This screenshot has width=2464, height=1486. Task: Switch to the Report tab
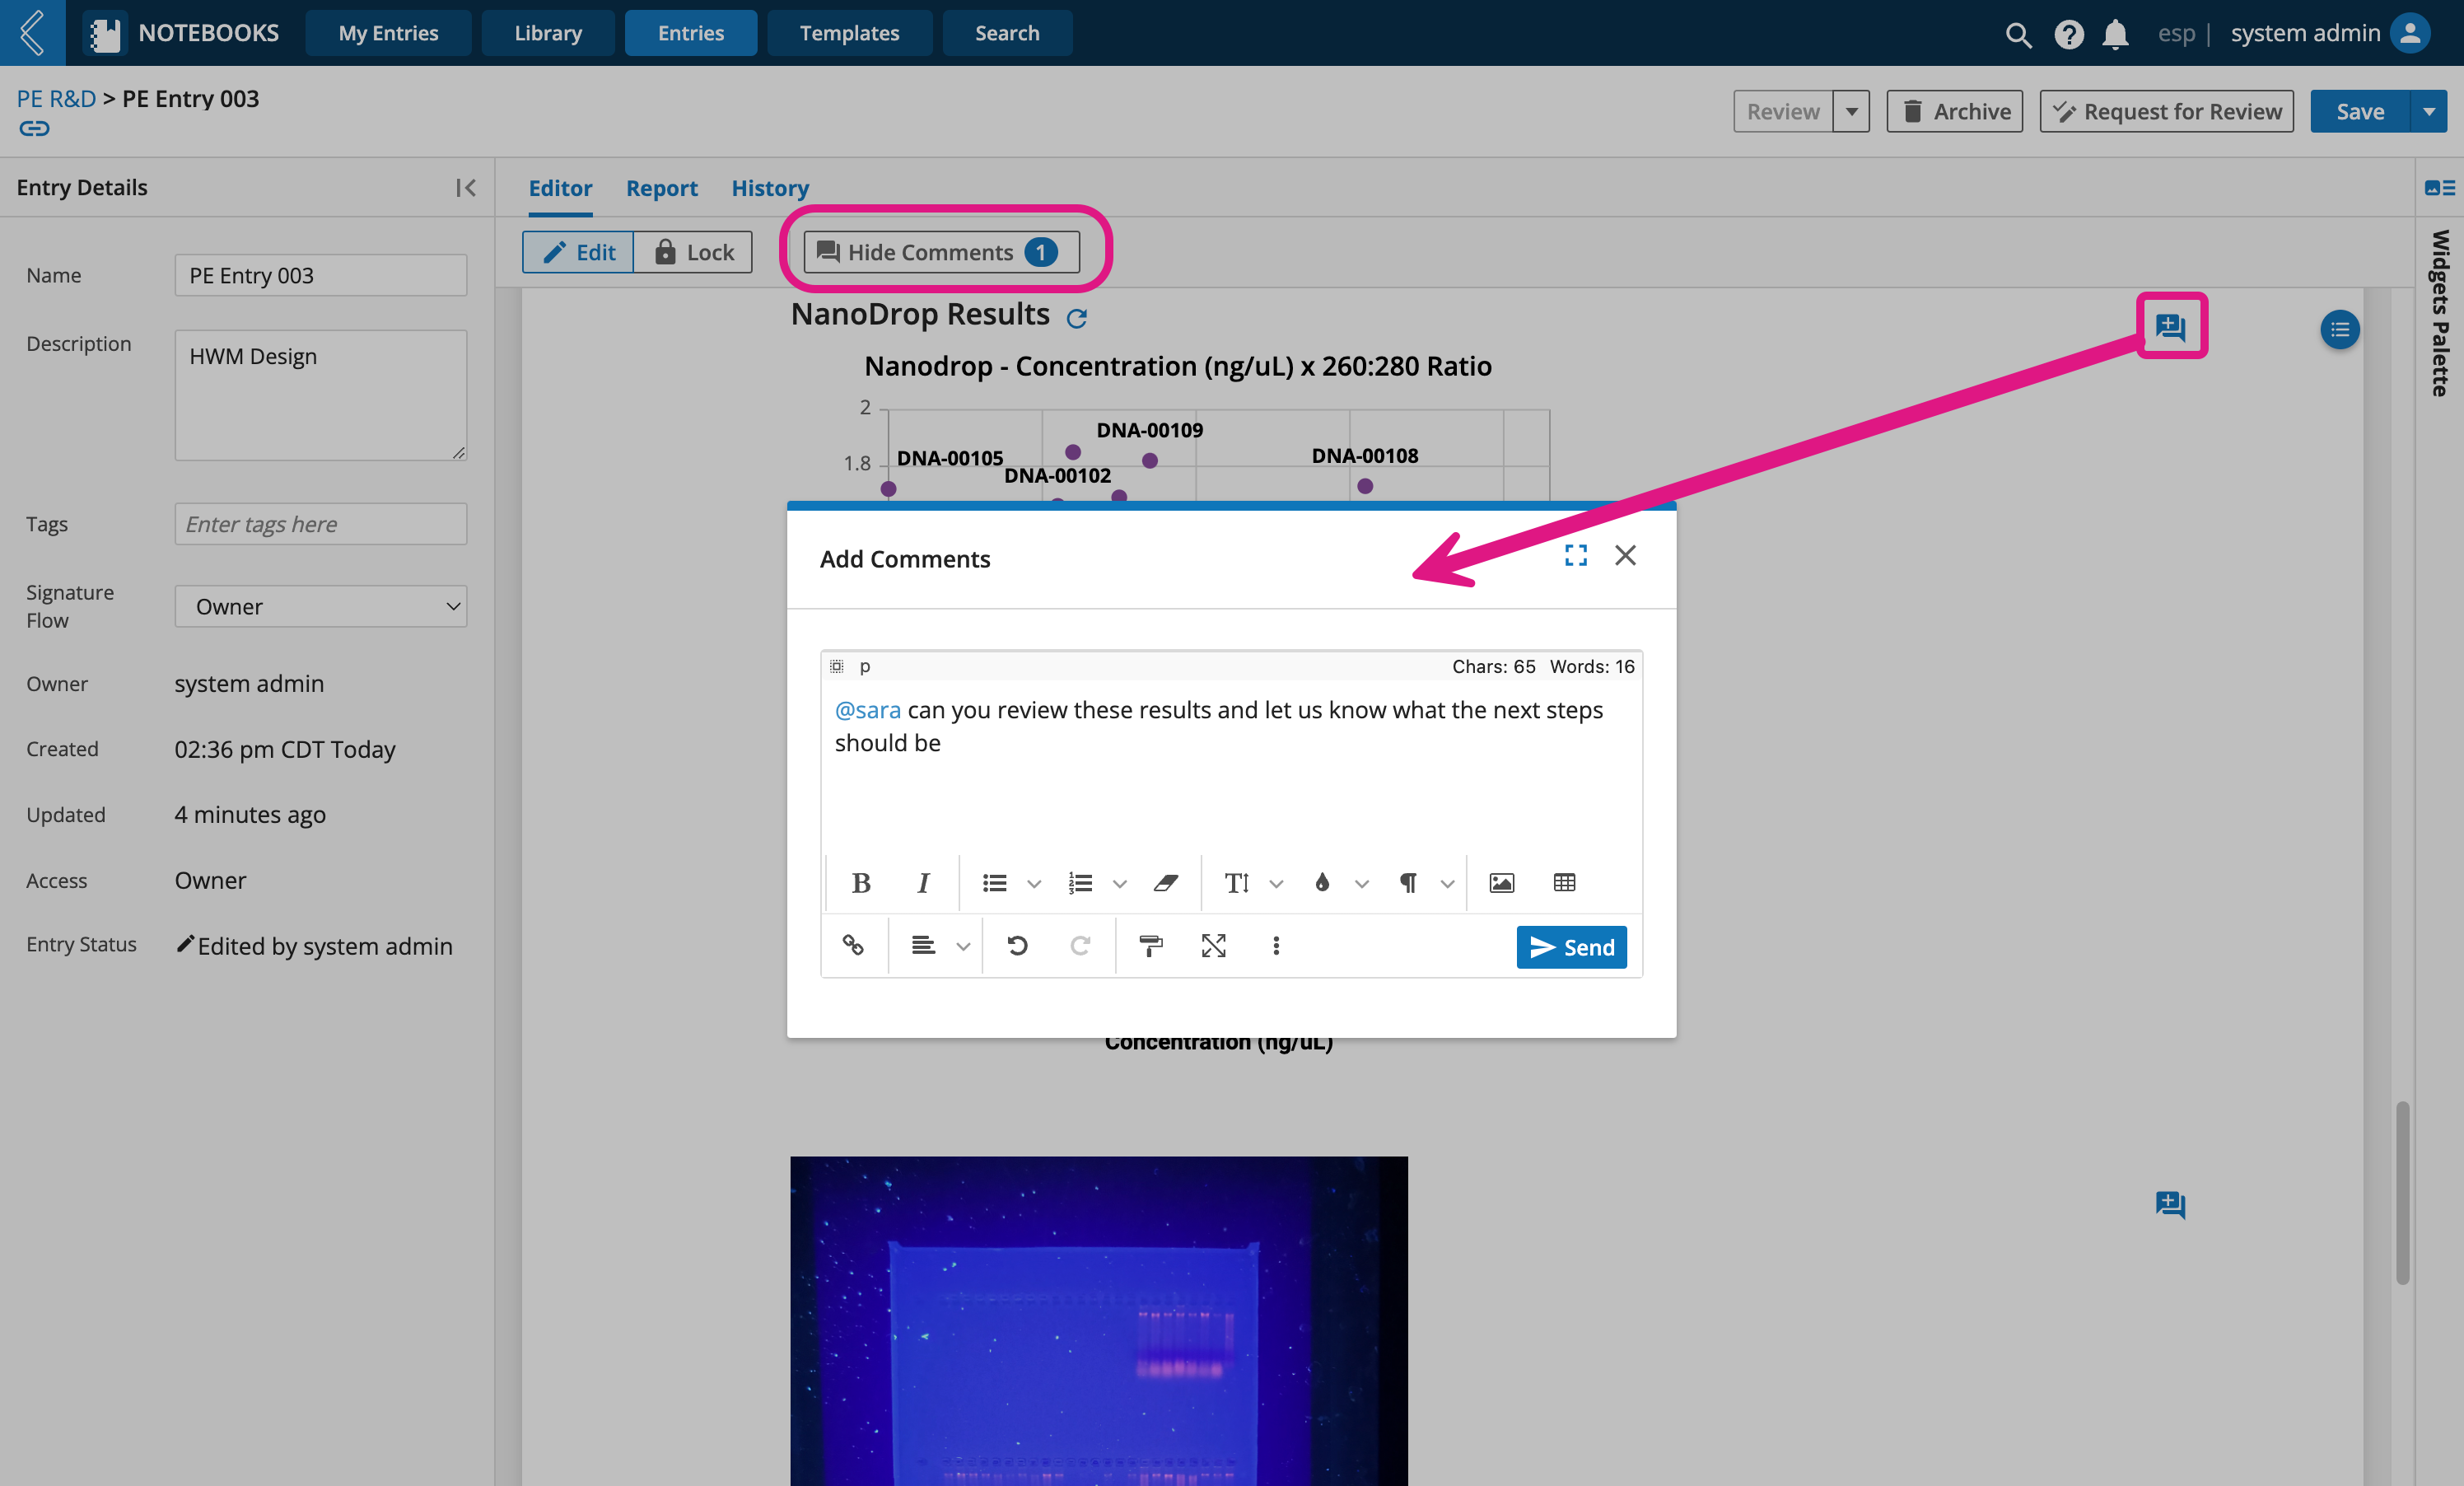(662, 188)
